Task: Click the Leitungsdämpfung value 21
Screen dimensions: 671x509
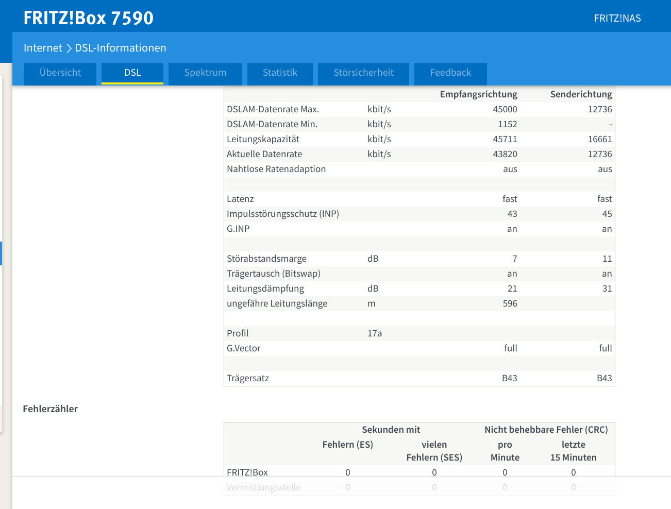Action: point(512,289)
